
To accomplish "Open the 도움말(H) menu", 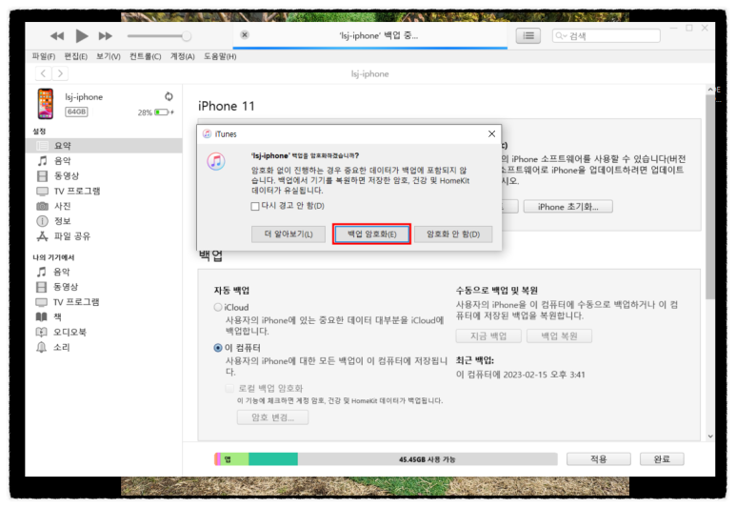I will [220, 56].
